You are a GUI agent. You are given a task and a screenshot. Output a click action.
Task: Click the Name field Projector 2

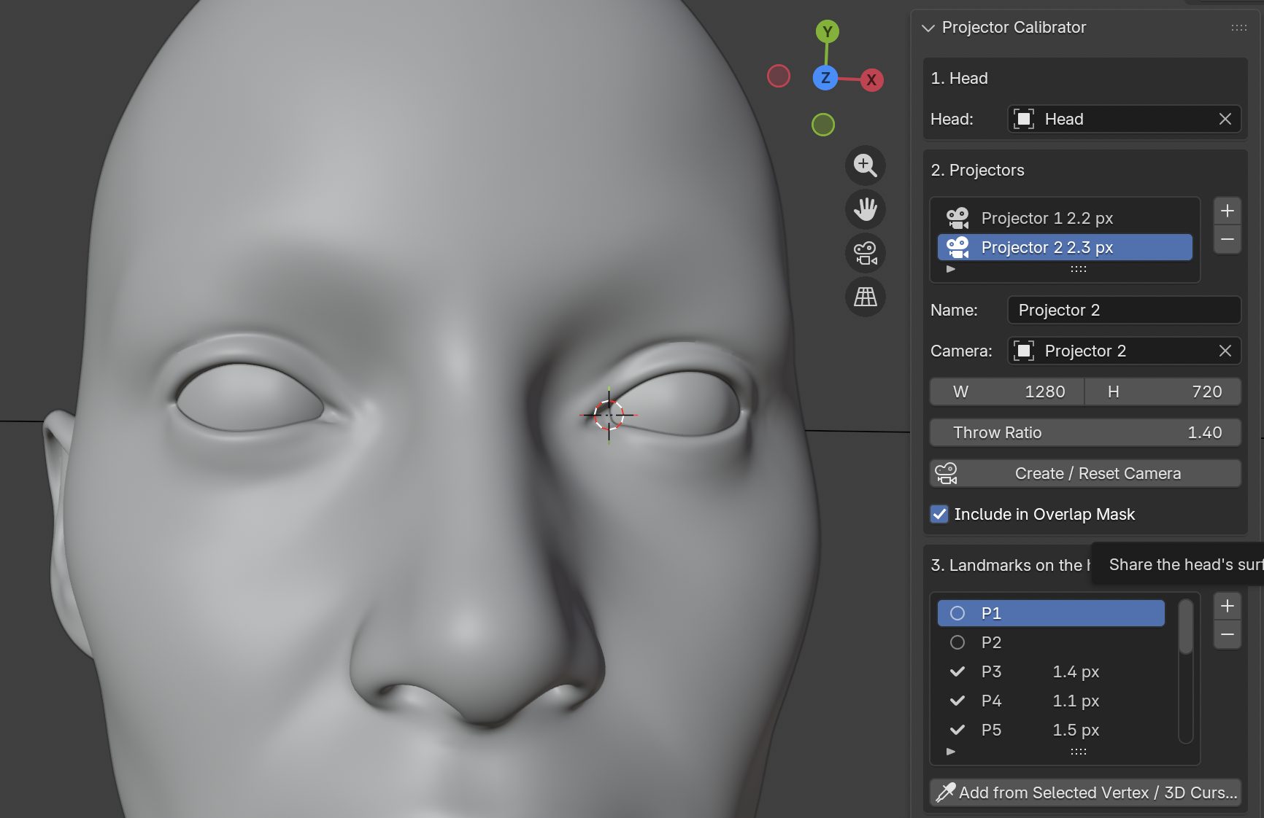tap(1124, 310)
